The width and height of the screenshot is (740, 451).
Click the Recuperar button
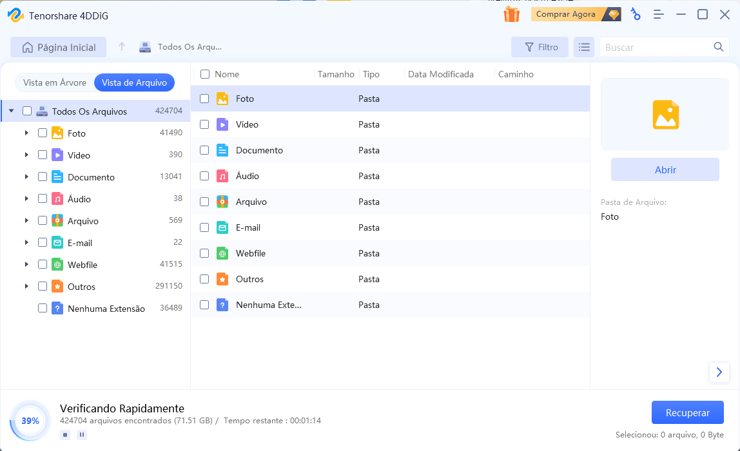pyautogui.click(x=687, y=413)
